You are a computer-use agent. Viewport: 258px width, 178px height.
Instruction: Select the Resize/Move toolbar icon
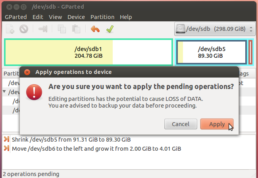tap(43, 29)
